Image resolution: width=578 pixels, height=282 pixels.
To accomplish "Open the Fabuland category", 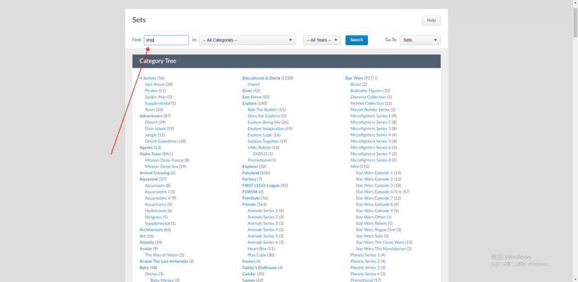I will coord(251,173).
